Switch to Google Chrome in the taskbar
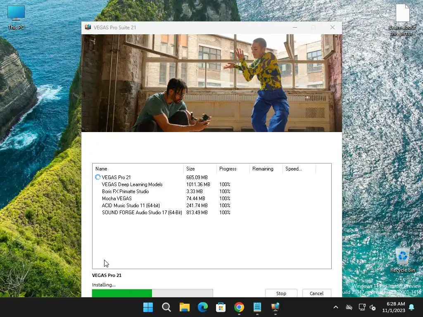The height and width of the screenshot is (317, 423). click(x=239, y=307)
